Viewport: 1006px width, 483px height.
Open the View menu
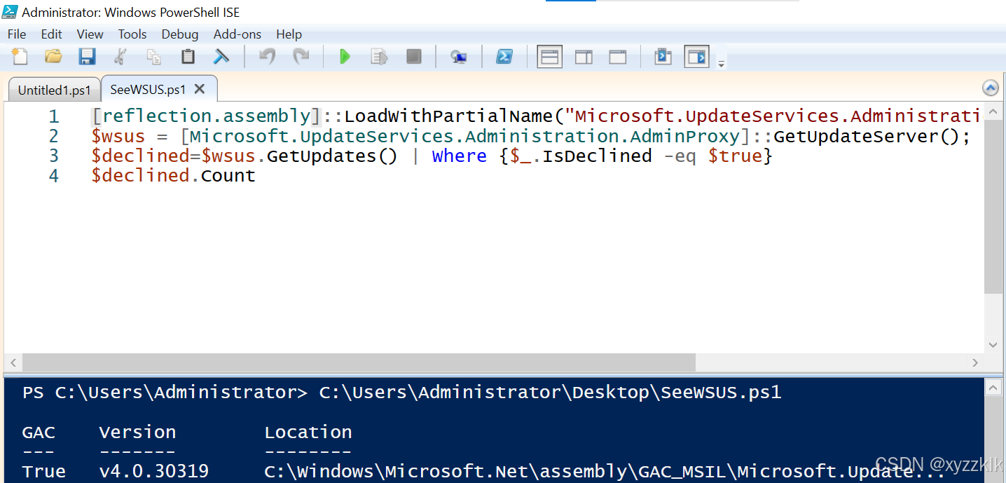90,34
